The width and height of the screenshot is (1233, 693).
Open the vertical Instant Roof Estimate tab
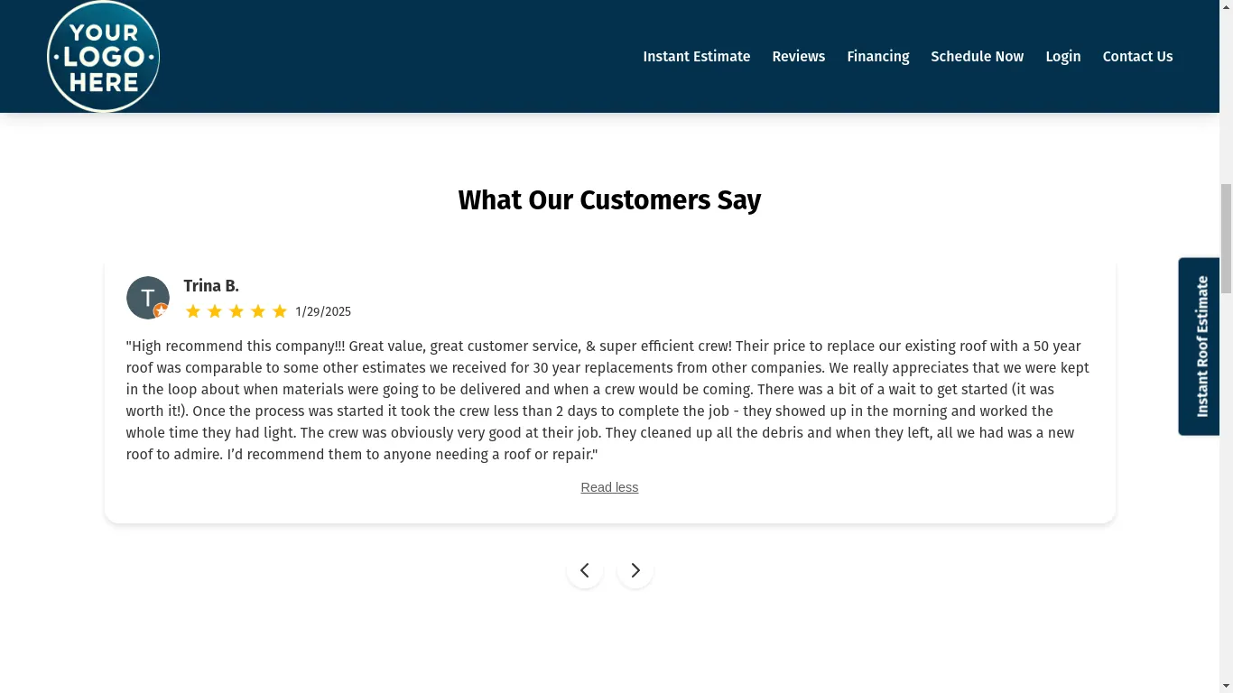pos(1201,346)
